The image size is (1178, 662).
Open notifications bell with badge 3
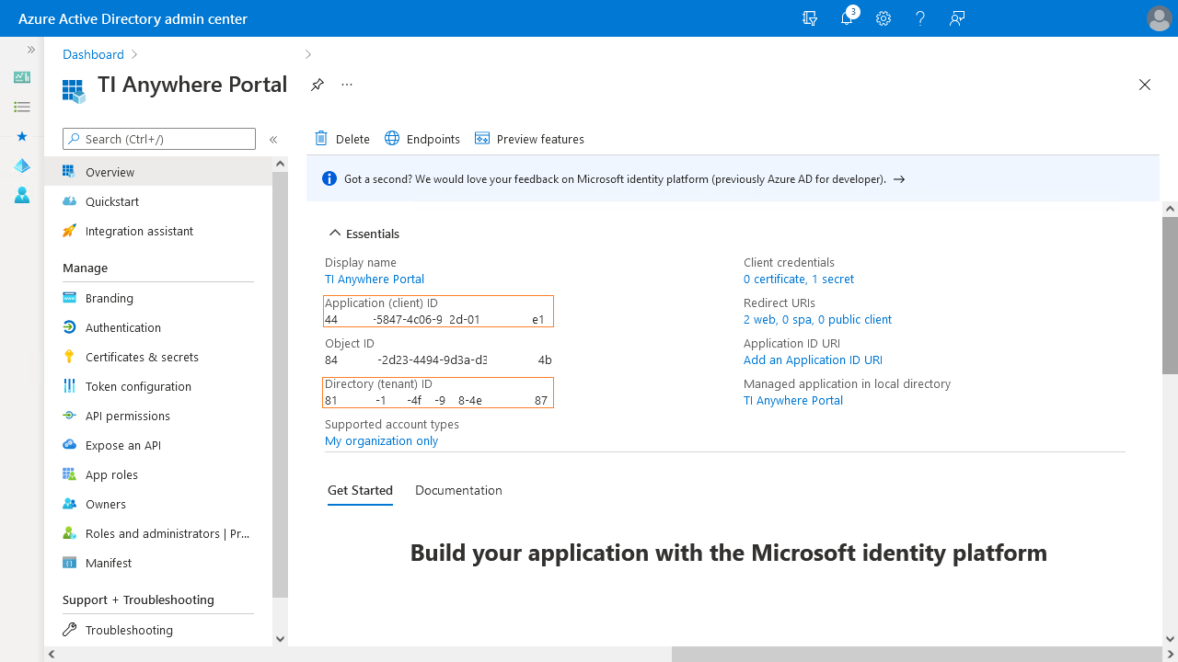(849, 17)
